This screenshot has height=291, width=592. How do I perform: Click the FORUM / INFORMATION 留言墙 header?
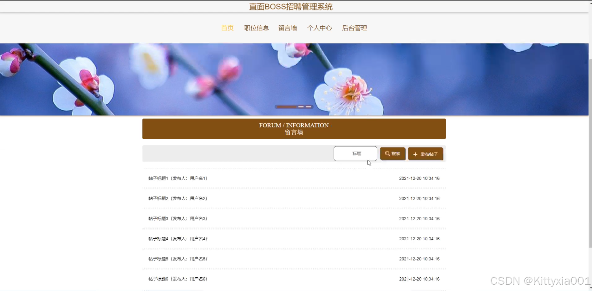[294, 129]
